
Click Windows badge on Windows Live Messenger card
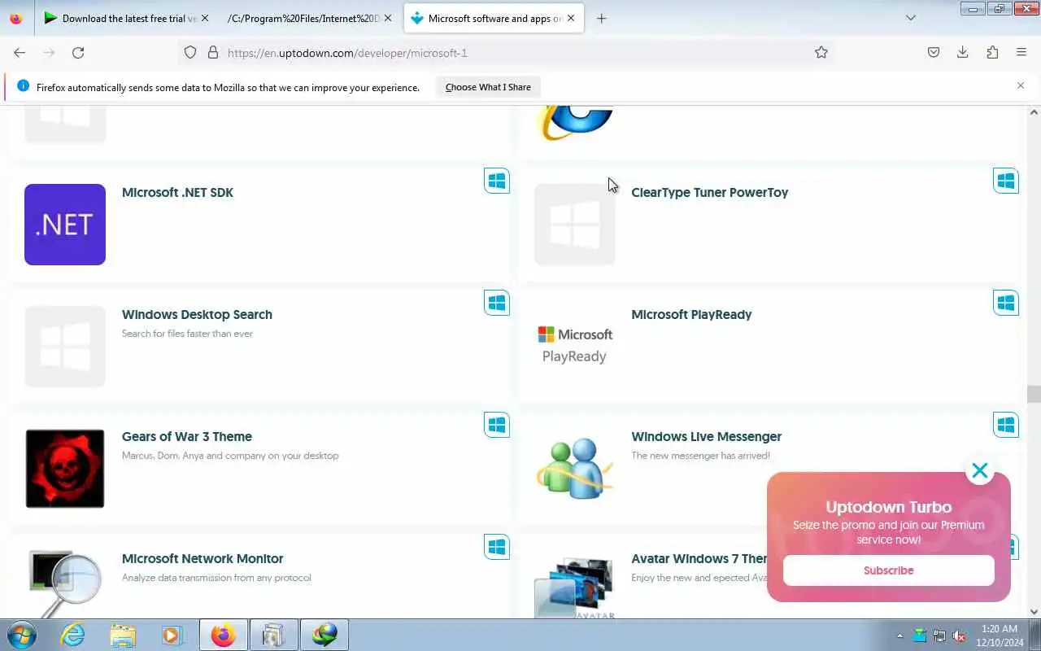click(x=1006, y=425)
